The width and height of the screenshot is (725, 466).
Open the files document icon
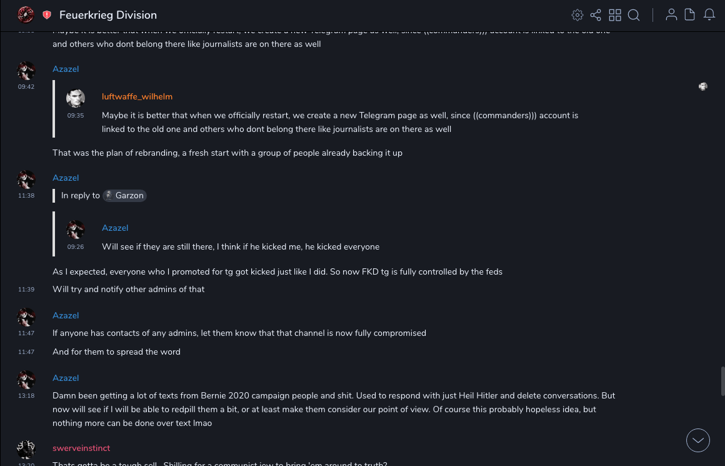(x=690, y=15)
